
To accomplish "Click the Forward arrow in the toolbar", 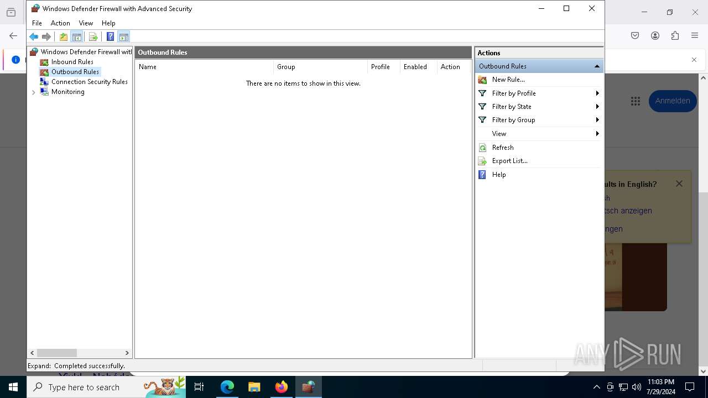I will click(x=46, y=37).
